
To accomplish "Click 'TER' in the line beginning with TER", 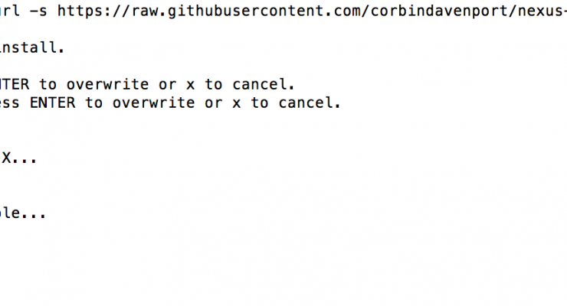I will pyautogui.click(x=15, y=84).
